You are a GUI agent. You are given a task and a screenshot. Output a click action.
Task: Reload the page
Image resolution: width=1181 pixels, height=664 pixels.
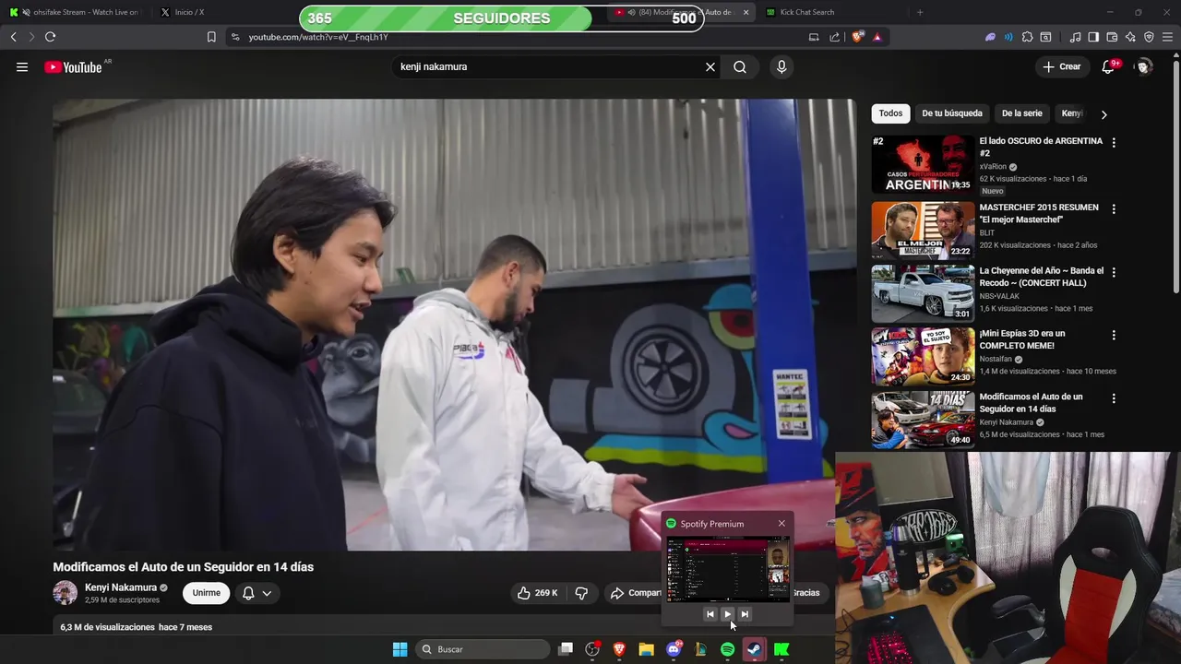point(50,37)
